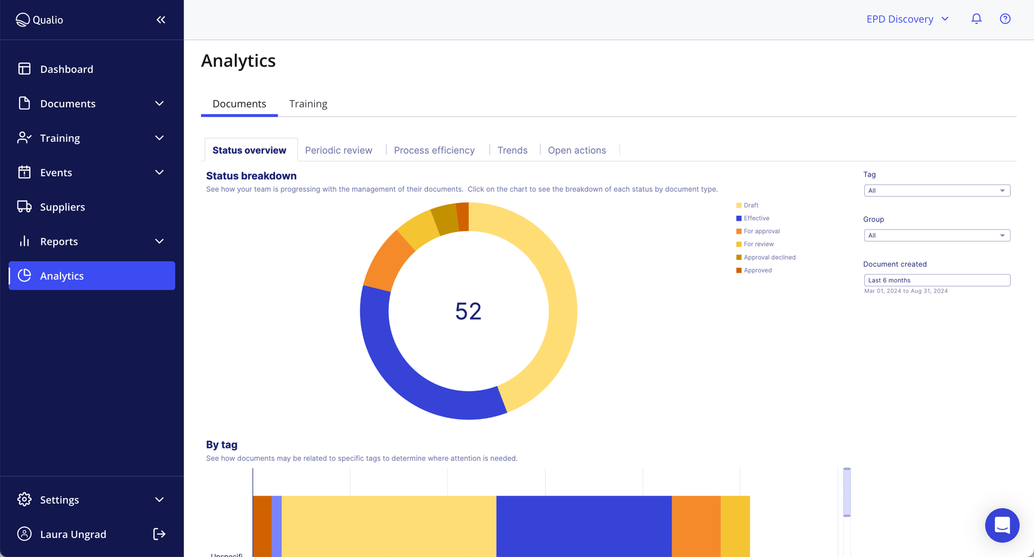The width and height of the screenshot is (1034, 557).
Task: Click the logout icon next to Laura Ungrad
Action: tap(159, 534)
